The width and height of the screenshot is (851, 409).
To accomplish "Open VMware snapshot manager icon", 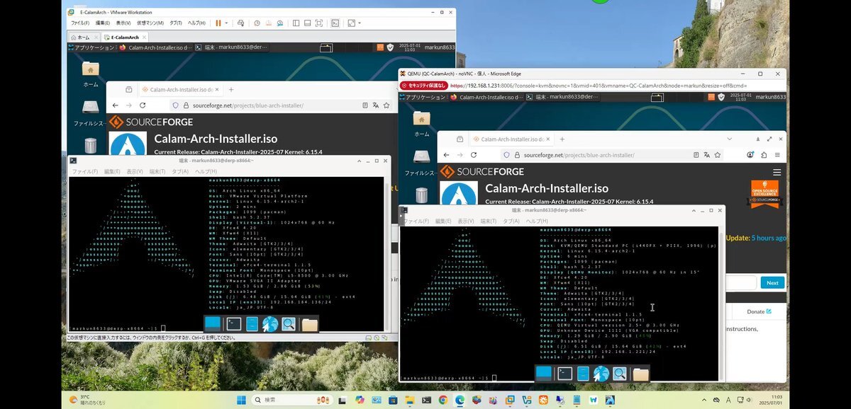I will 279,23.
